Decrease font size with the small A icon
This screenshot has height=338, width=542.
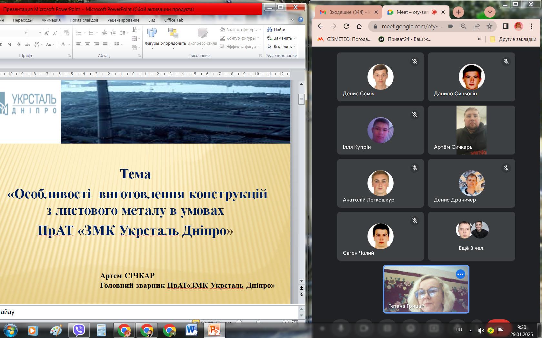(x=55, y=33)
